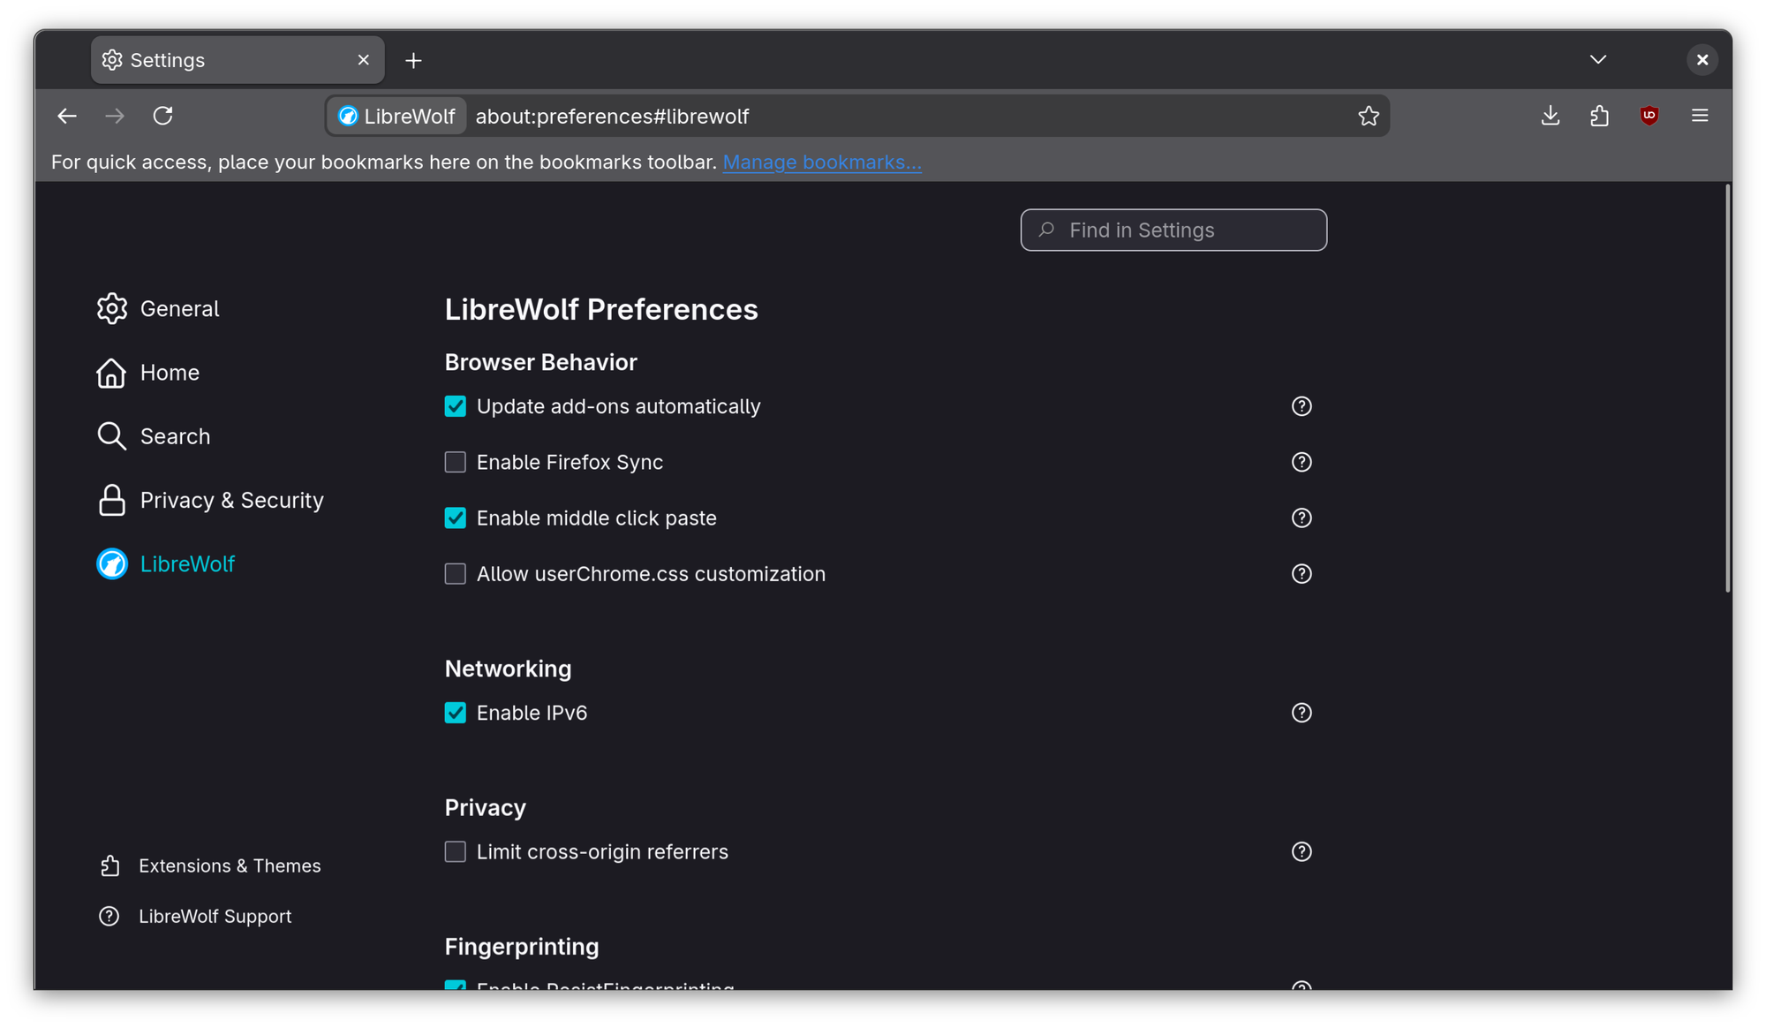Click the help icon next to Enable IPv6
The height and width of the screenshot is (1028, 1766).
point(1302,713)
